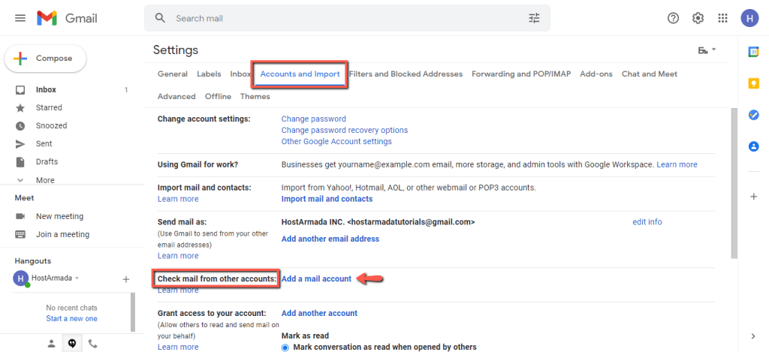Open the main menu hamburger icon
769x352 pixels.
point(20,18)
